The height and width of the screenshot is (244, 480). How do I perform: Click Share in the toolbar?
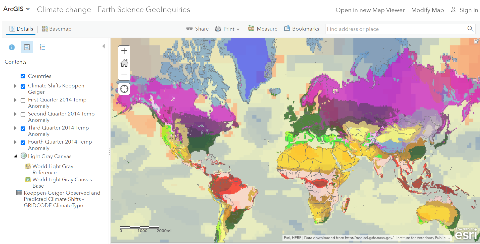click(x=198, y=29)
